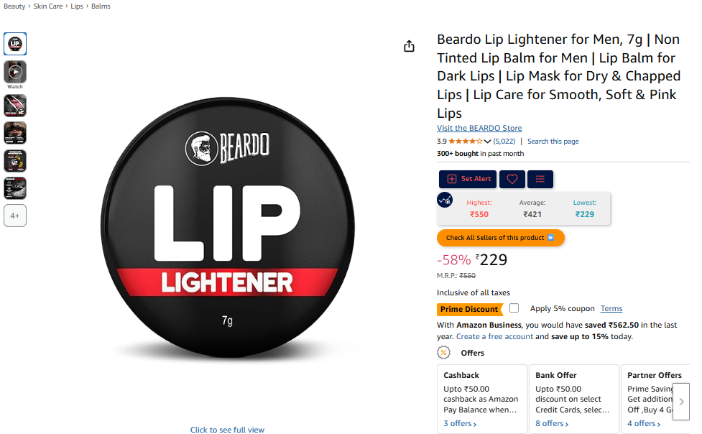This screenshot has height=434, width=702.
Task: Open the list icon next to heart
Action: coord(540,179)
